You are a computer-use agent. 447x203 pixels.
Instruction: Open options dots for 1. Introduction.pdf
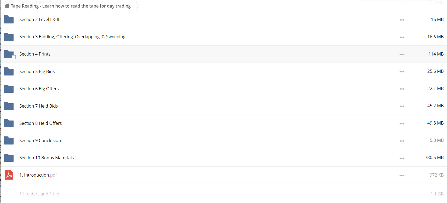[402, 176]
